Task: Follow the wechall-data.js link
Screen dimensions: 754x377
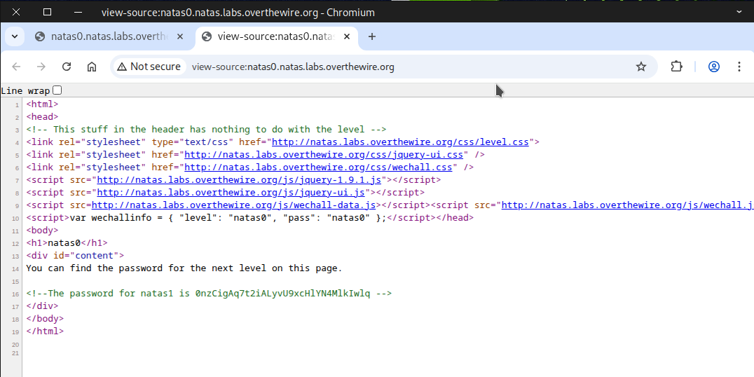Action: point(234,205)
